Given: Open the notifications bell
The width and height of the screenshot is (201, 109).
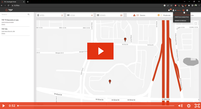Looking at the screenshot, I should click(169, 10).
